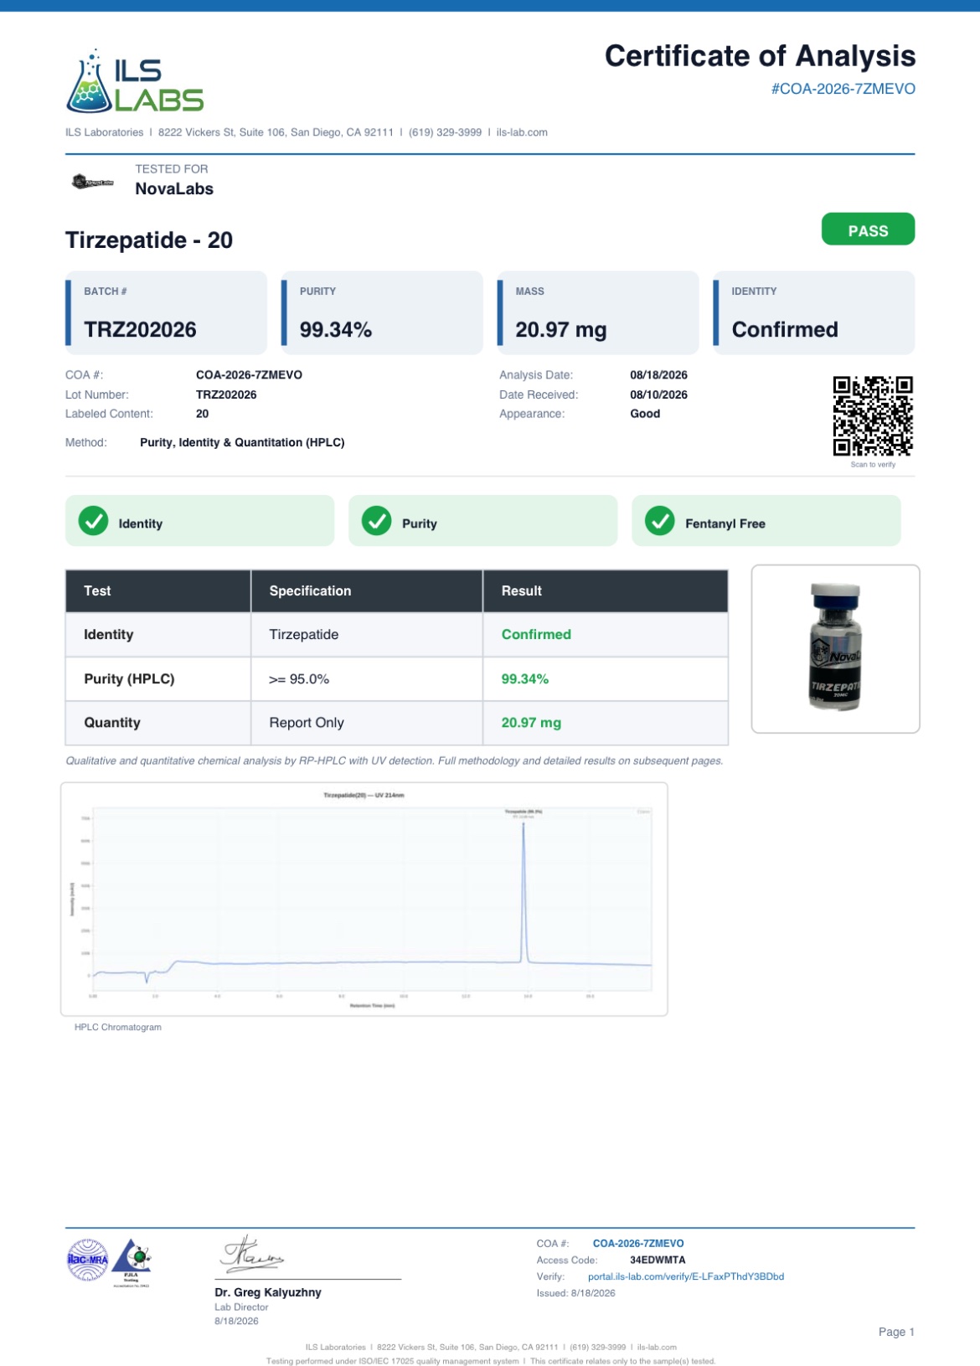Click the Result column header
Screen dimensions: 980x1366
(x=606, y=591)
